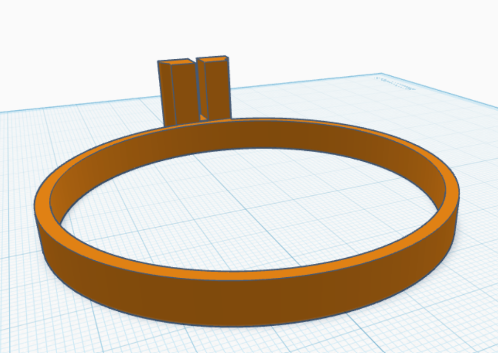Image resolution: width=498 pixels, height=353 pixels.
Task: Click the ring's top rim on the right side
Action: [x=450, y=196]
